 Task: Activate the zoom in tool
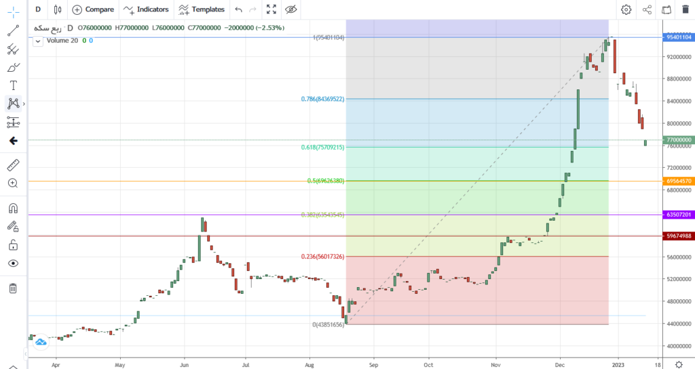point(14,183)
